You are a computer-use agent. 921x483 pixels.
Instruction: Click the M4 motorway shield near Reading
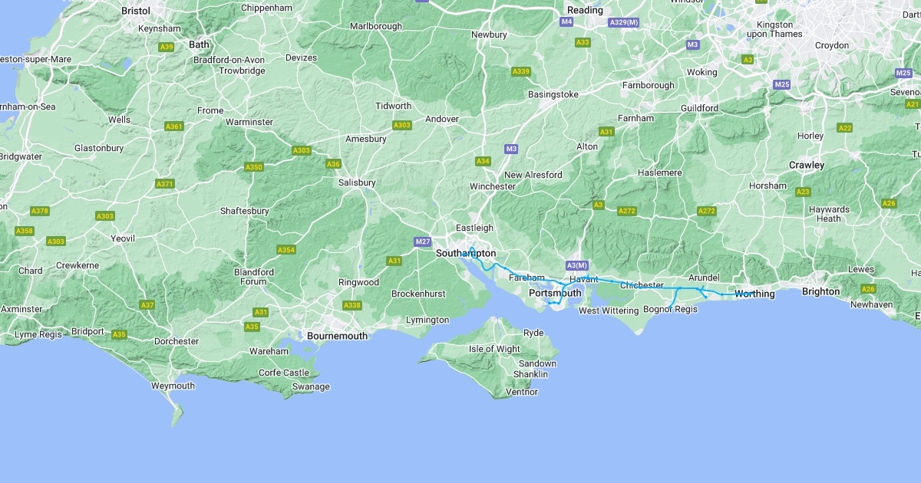click(566, 21)
